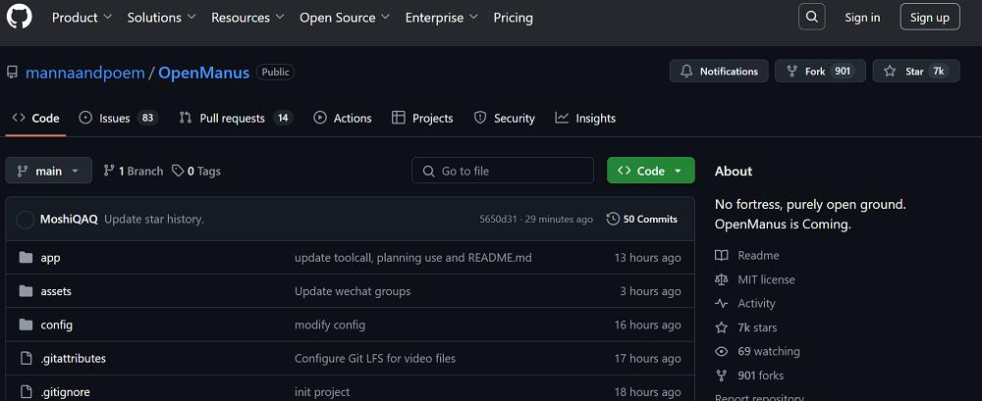Screen dimensions: 982x401
Task: Open the MIT license link
Action: click(766, 279)
